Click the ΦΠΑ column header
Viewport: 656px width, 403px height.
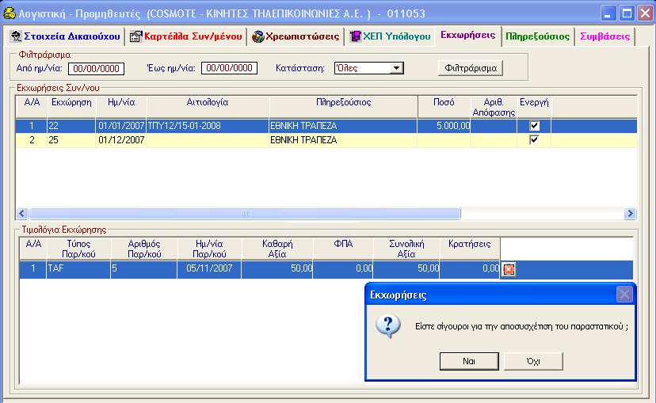(343, 249)
